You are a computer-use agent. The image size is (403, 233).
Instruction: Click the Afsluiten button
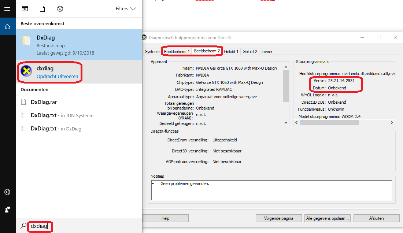[x=377, y=218]
